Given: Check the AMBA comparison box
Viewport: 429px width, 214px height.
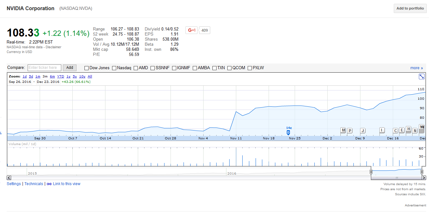Looking at the screenshot, I should coord(195,68).
